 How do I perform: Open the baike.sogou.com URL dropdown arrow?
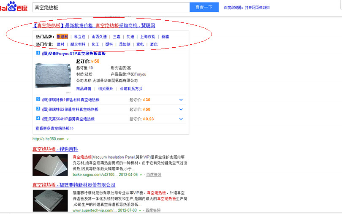coord(141,175)
